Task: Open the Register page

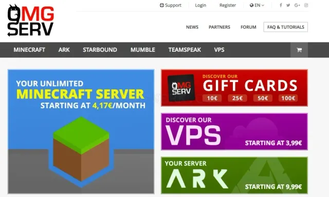Action: pos(228,5)
